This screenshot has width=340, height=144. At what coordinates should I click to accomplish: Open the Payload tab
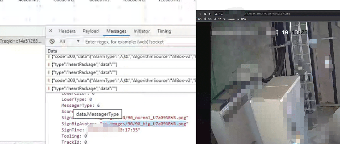coord(91,31)
